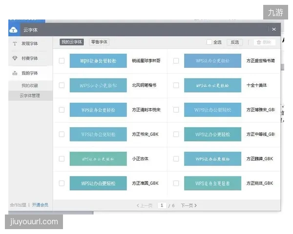Screen dimensions: 293x234
Task: Click the 锐线星球李林哥 font name
Action: (x=146, y=61)
